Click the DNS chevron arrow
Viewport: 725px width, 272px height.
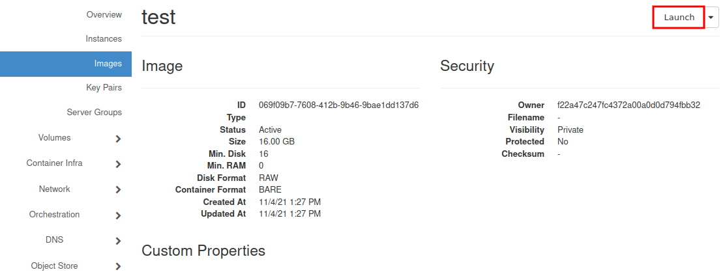118,241
